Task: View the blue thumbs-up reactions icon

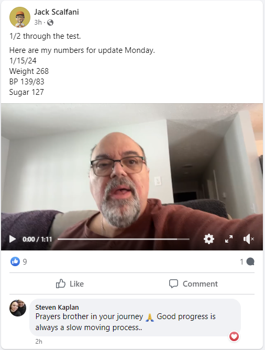Action: pyautogui.click(x=15, y=261)
